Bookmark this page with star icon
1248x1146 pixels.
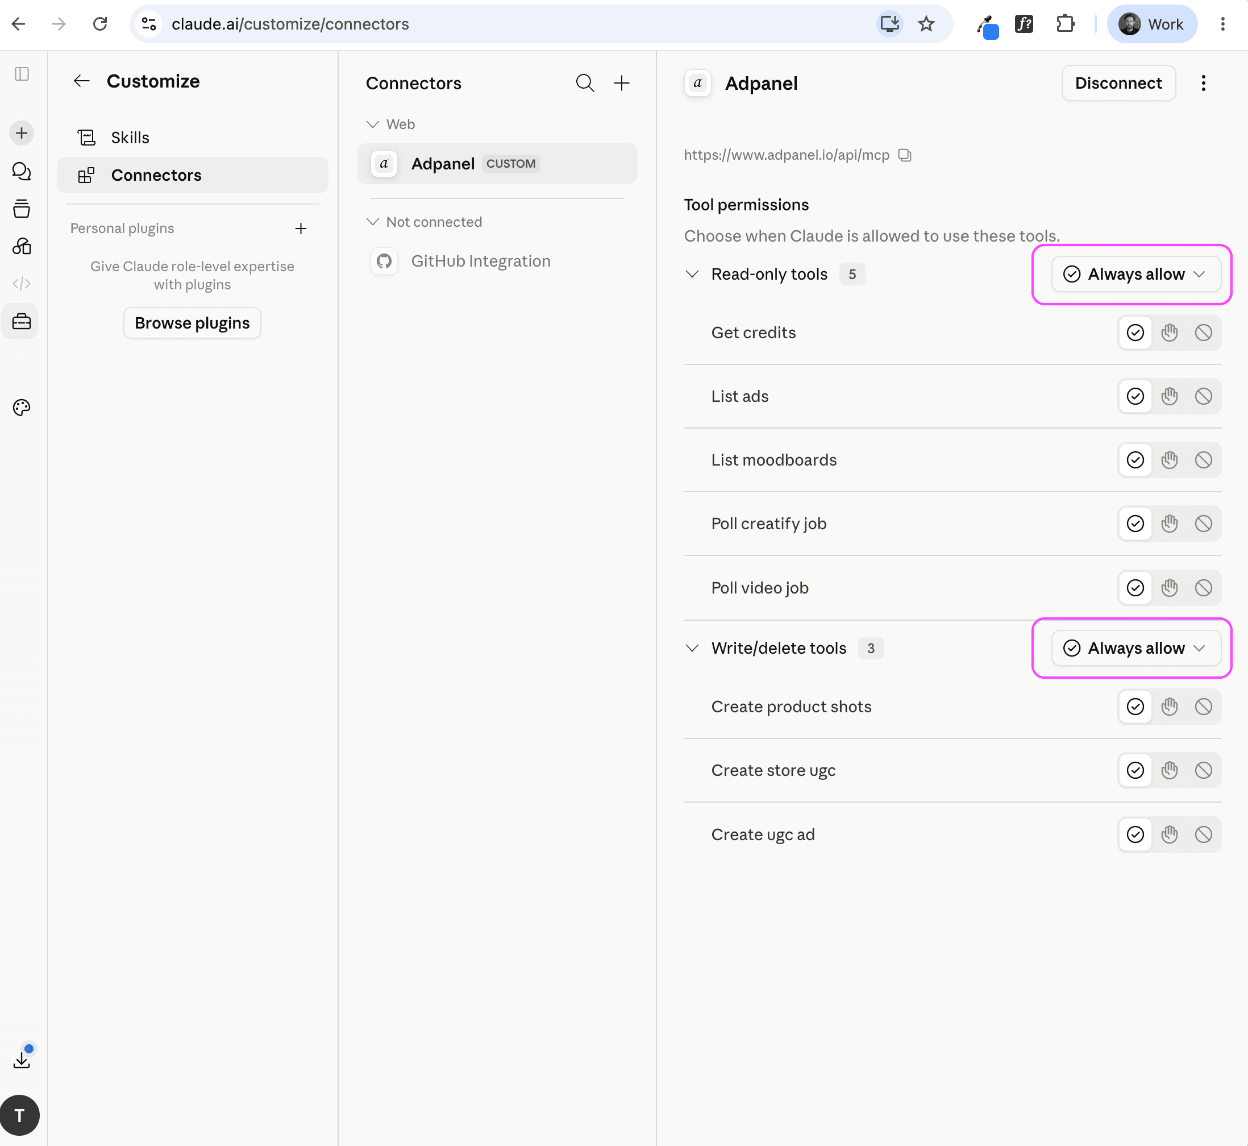pyautogui.click(x=926, y=24)
